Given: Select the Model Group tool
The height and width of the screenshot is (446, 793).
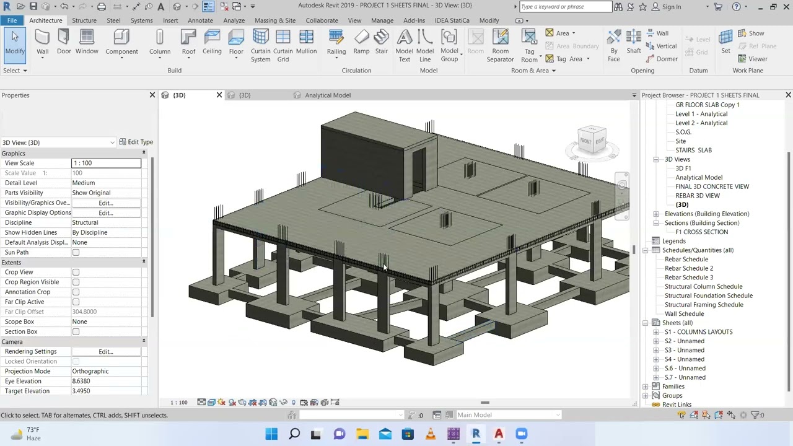Looking at the screenshot, I should (x=449, y=46).
